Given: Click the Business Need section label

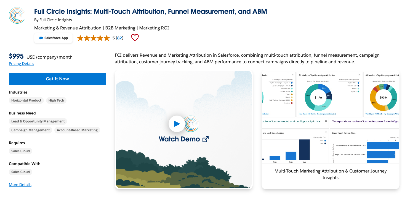Looking at the screenshot, I should coord(22,113).
